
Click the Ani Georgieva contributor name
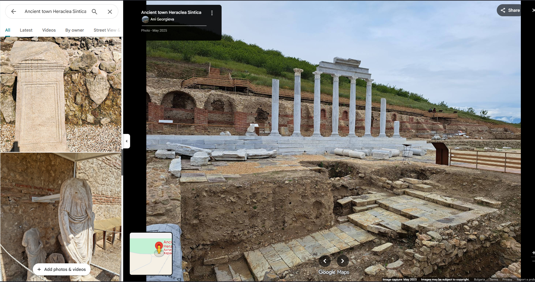click(x=162, y=19)
